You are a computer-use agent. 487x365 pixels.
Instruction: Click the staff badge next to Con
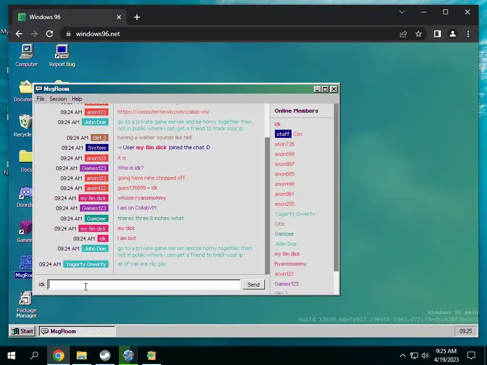283,134
